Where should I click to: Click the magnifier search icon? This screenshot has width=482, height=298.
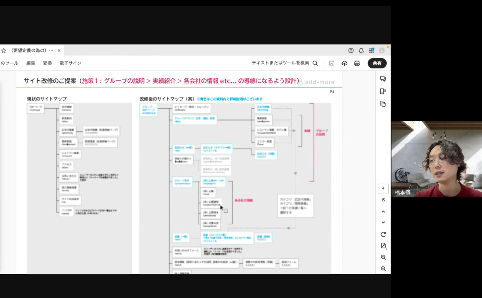315,63
